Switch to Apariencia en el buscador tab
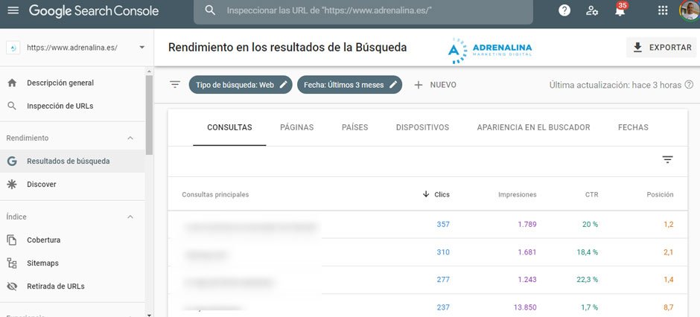Image resolution: width=700 pixels, height=317 pixels. (x=533, y=127)
